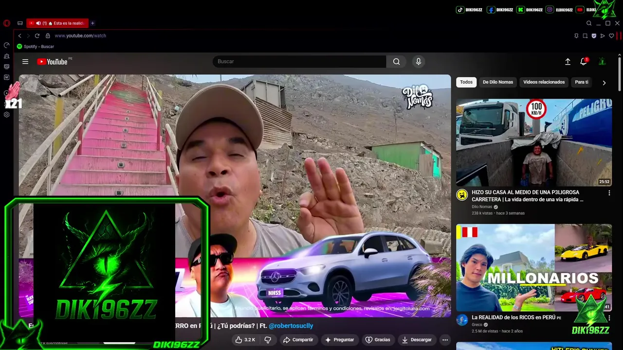This screenshot has height=350, width=623.
Task: Click the main video player area
Action: [x=235, y=196]
